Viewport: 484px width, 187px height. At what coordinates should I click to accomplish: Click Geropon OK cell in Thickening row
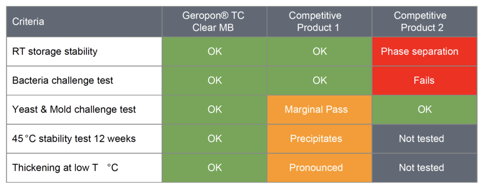214,168
